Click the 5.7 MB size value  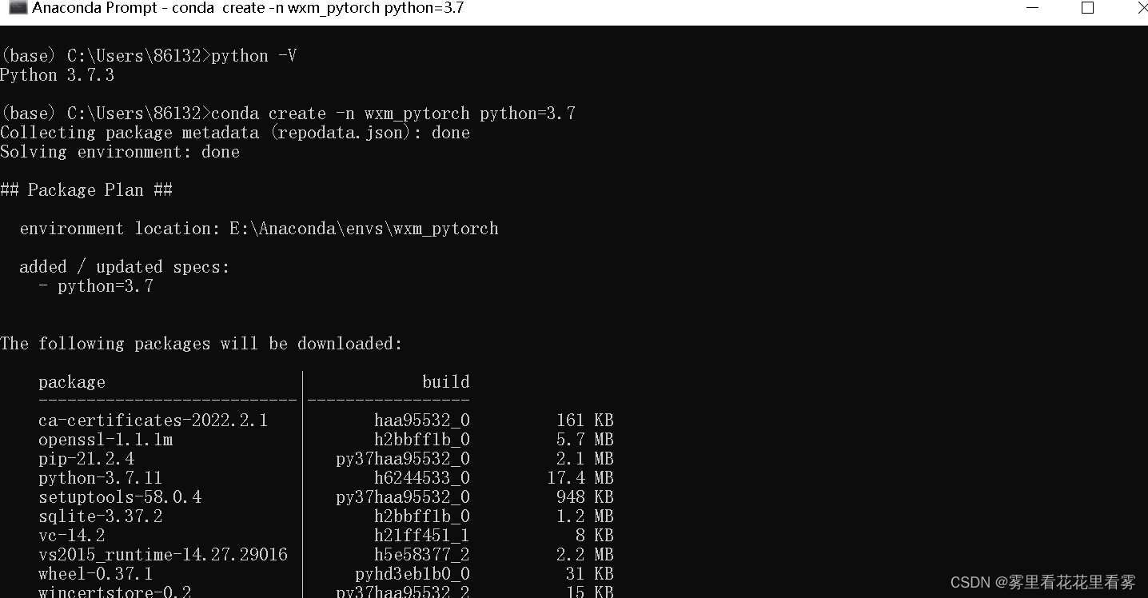585,440
